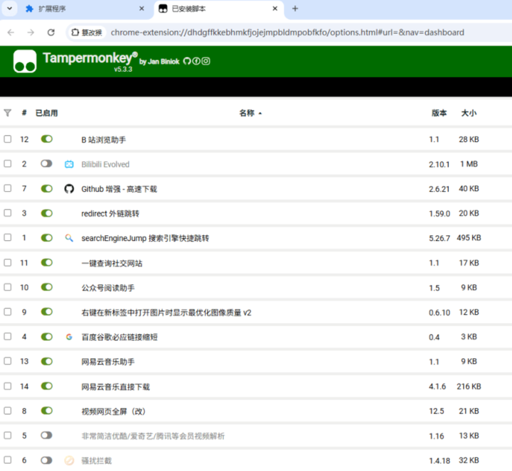
Task: Close the 已安装脚本 tab
Action: pos(275,9)
